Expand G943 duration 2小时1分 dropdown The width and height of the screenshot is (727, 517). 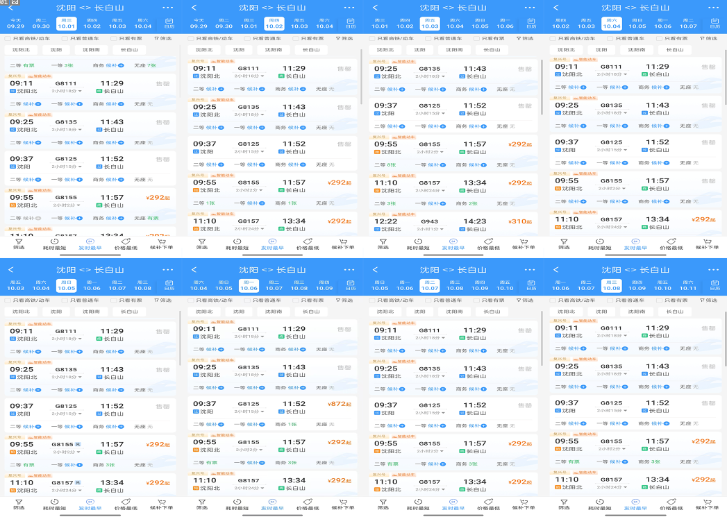(431, 228)
